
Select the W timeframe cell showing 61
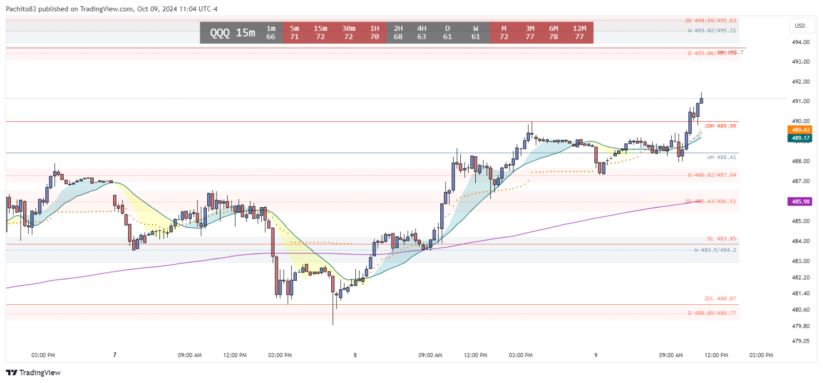point(476,32)
